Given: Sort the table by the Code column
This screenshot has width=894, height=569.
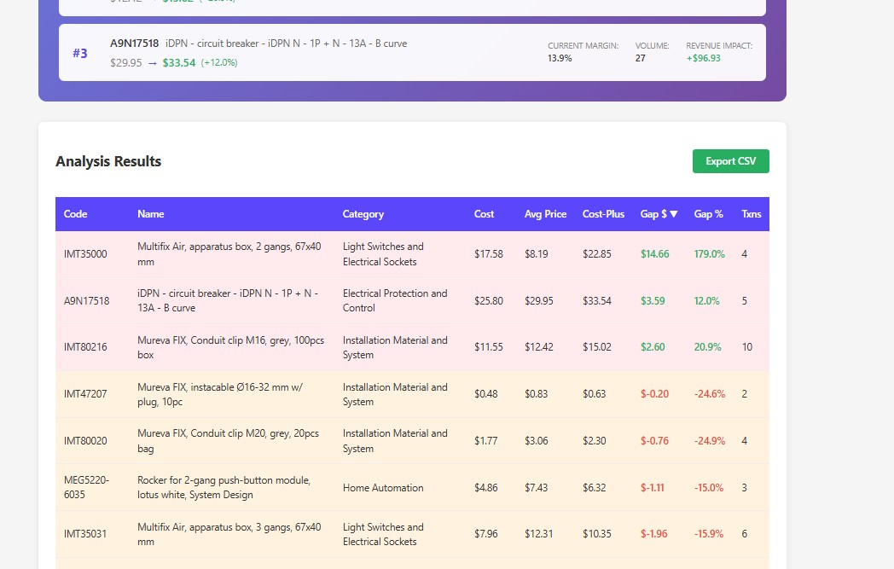Looking at the screenshot, I should [x=75, y=214].
